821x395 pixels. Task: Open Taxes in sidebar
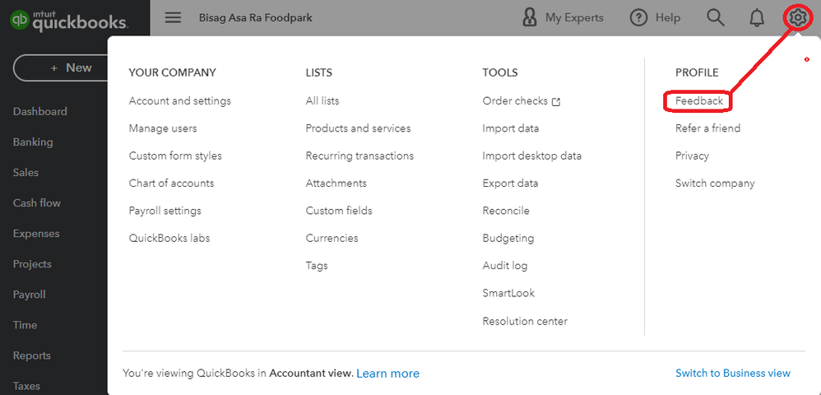pyautogui.click(x=26, y=386)
